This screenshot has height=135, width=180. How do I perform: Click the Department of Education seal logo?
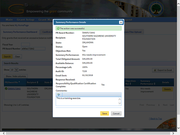(x=156, y=9)
